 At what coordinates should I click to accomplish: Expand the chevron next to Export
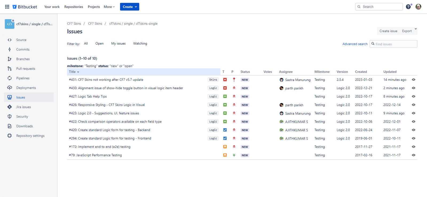(x=416, y=29)
